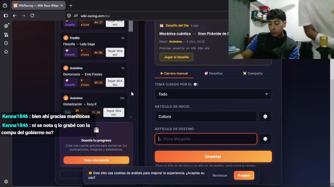334x187 pixels.
Task: Replay the Filosofía to Lady Gaga race
Action: tap(115, 53)
